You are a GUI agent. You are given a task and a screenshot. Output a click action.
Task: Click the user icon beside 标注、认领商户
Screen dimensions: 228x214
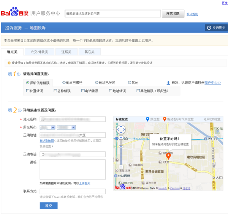tap(168, 83)
